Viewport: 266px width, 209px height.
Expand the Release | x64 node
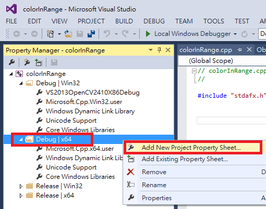point(21,195)
